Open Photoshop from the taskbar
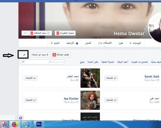 pyautogui.click(x=39, y=124)
